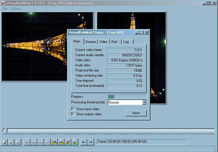Start input playback with the play-I icon
Image resolution: width=218 pixels, height=152 pixels.
[x=11, y=142]
